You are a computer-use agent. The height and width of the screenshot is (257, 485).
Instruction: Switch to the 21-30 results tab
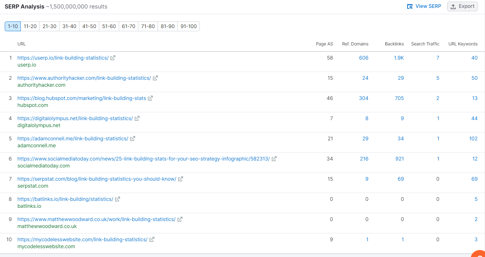click(49, 26)
